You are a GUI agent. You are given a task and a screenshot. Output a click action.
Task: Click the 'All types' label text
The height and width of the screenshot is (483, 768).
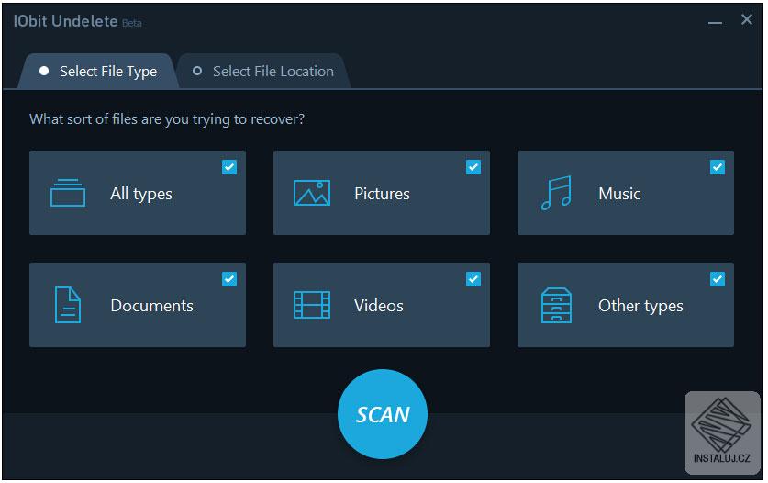pos(141,194)
